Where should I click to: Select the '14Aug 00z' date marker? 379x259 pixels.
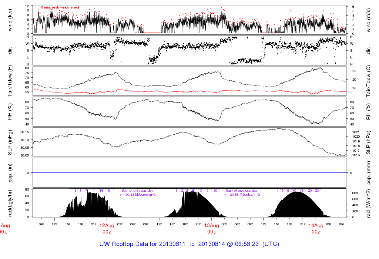[316, 228]
